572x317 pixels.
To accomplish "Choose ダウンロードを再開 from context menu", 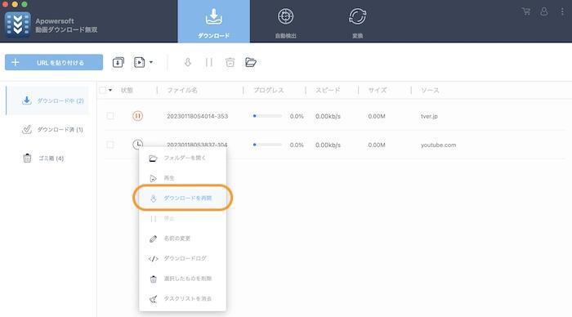I will [x=182, y=198].
